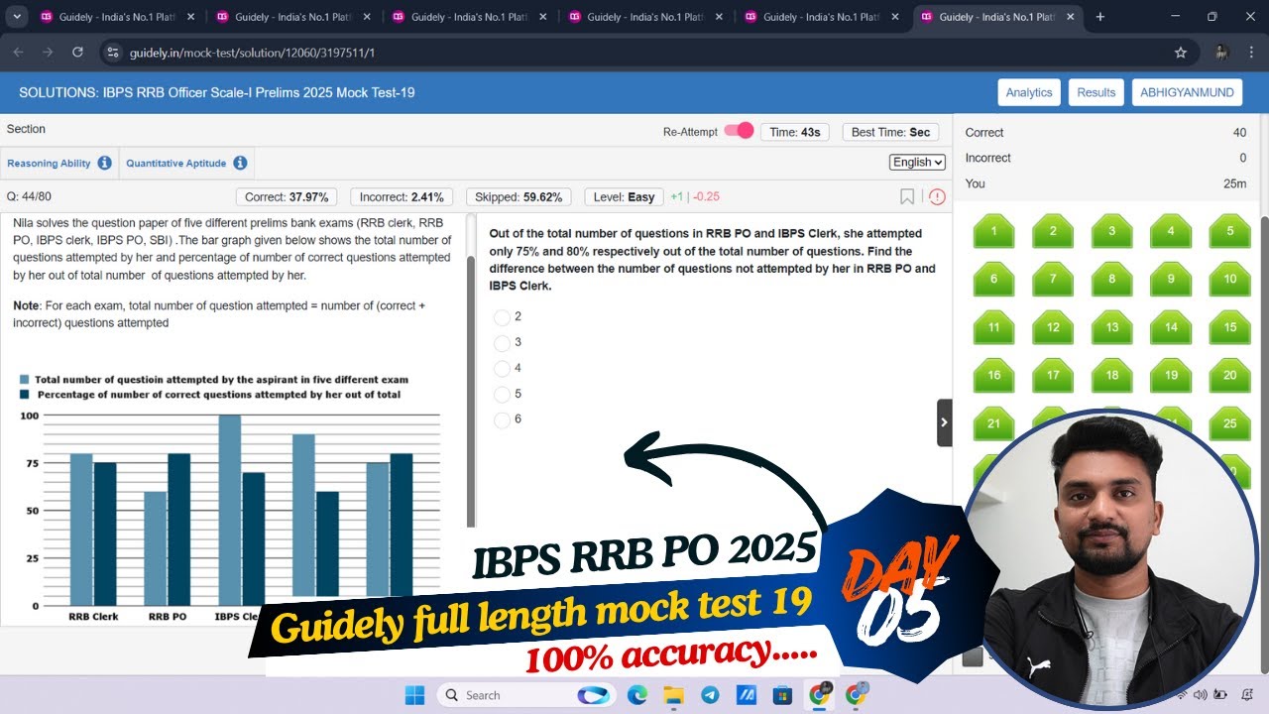Click the Time: 43s box

pyautogui.click(x=795, y=132)
